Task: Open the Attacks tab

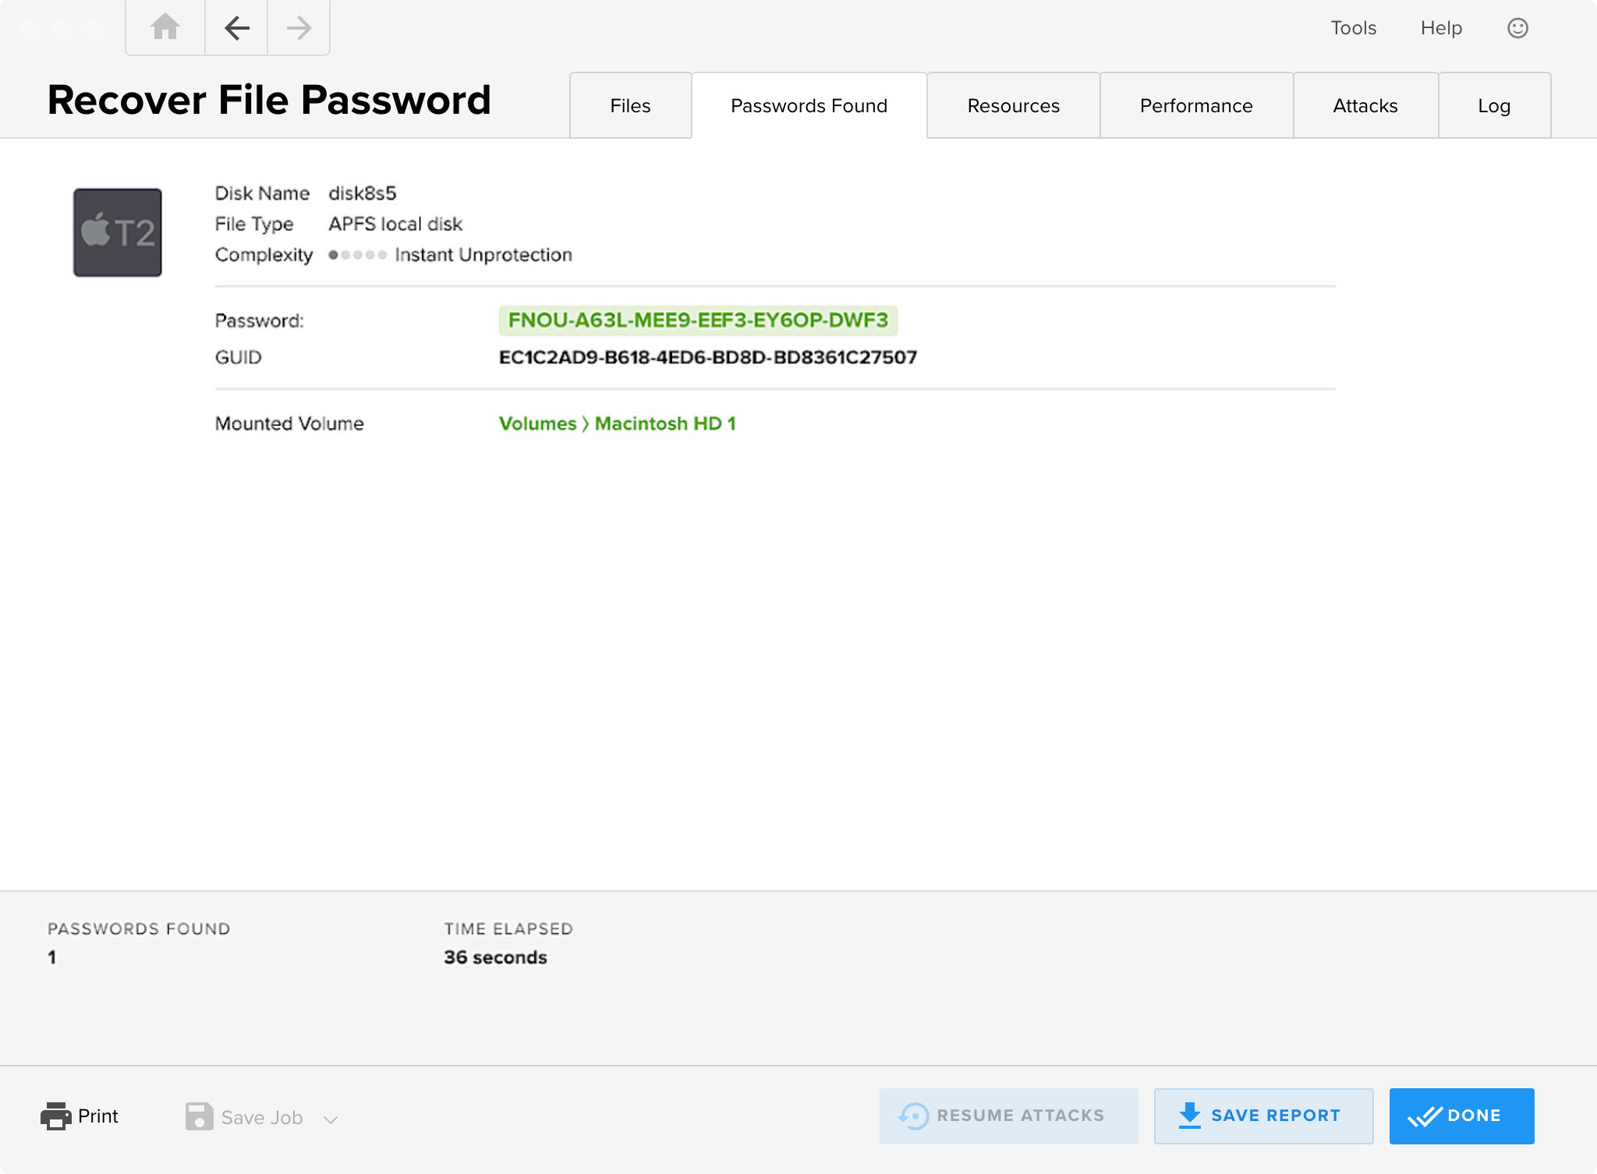Action: 1365,105
